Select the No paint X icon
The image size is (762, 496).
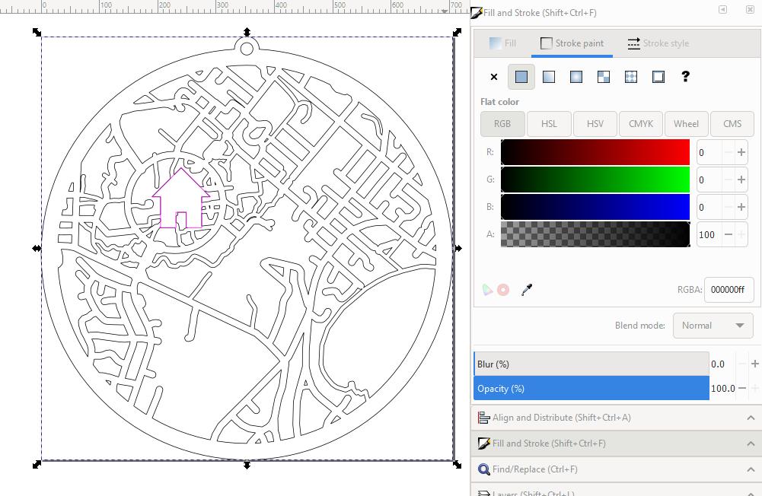[494, 77]
